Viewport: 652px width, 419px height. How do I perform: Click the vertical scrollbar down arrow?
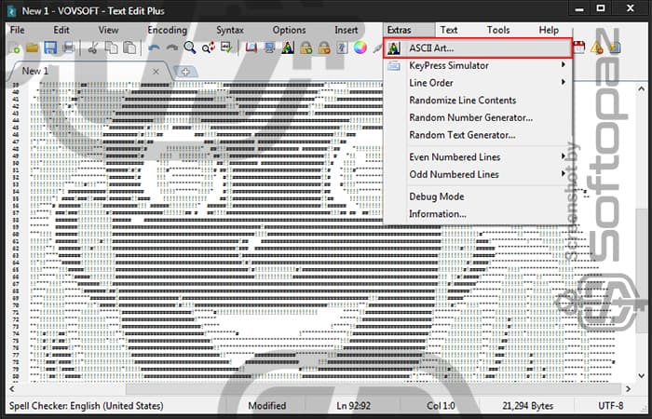[641, 376]
